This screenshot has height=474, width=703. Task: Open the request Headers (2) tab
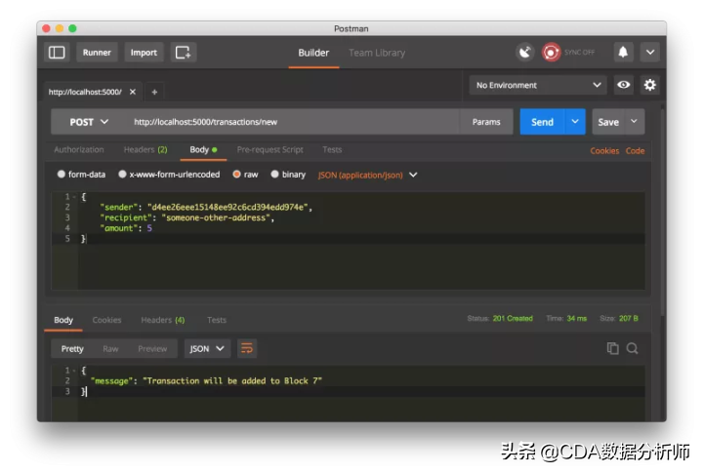(x=145, y=149)
